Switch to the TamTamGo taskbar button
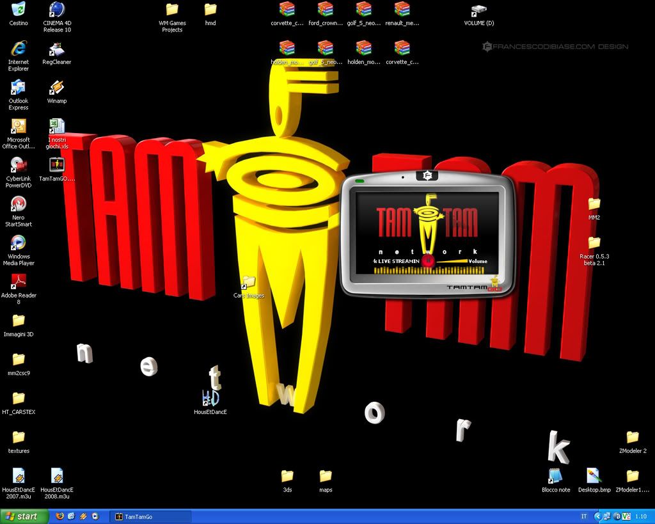This screenshot has width=655, height=524. pyautogui.click(x=151, y=517)
